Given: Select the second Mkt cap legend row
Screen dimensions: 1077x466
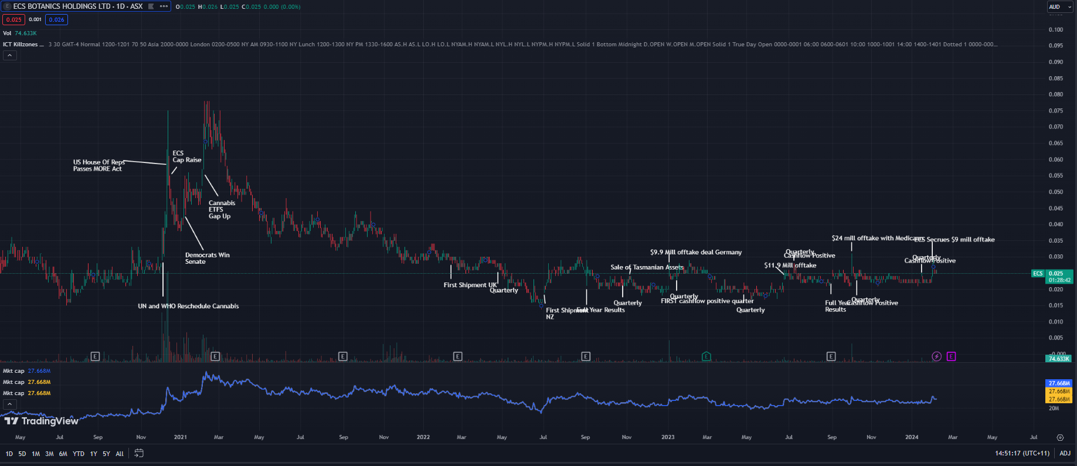Looking at the screenshot, I should pos(26,382).
